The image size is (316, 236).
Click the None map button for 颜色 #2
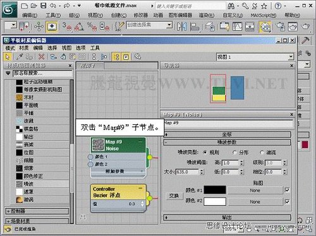pos(255,202)
